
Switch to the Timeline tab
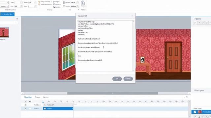pos(28,97)
